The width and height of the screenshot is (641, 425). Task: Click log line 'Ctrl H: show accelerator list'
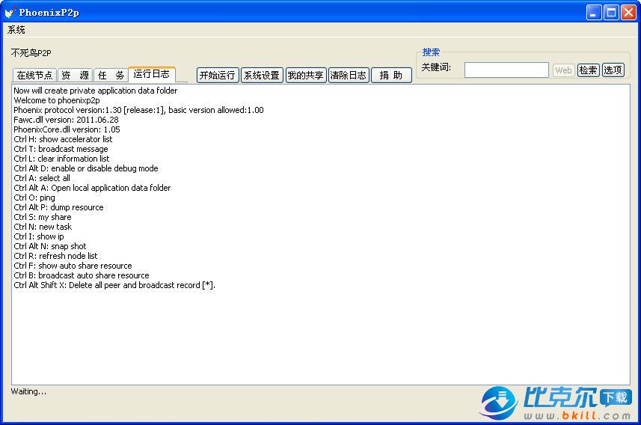[63, 139]
